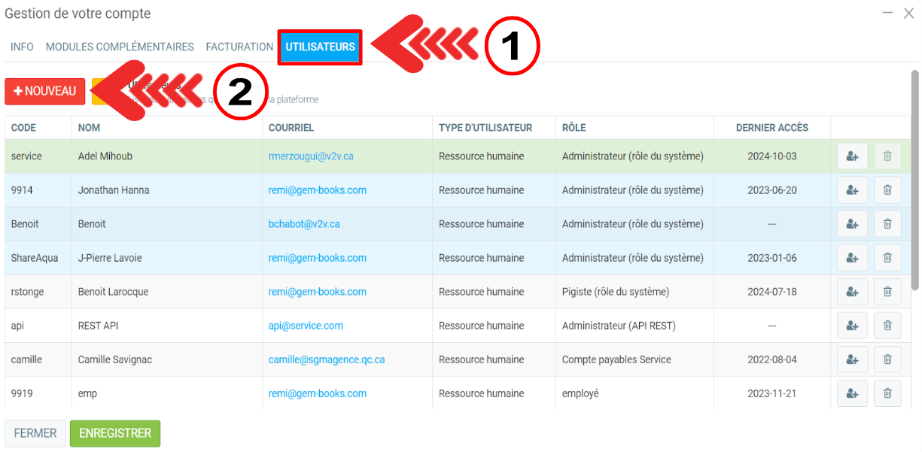The image size is (922, 452).
Task: Click the vertical scrollbar of the user list
Action: 914,180
